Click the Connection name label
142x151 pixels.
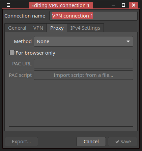[25, 16]
